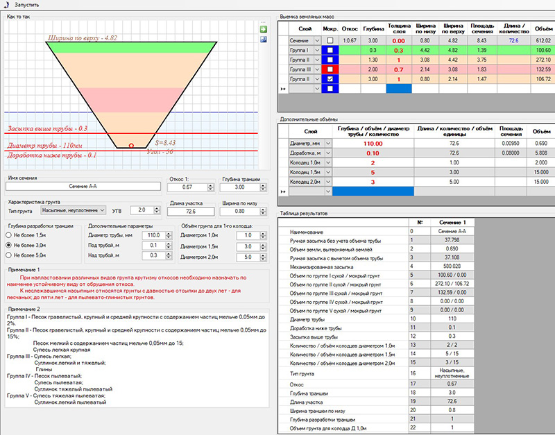Click the Сечение 1 column header in the results table
555x435 pixels.
coord(452,222)
